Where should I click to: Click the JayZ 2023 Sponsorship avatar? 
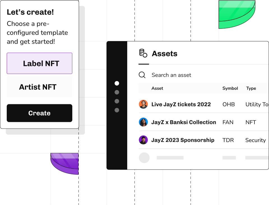pyautogui.click(x=143, y=140)
